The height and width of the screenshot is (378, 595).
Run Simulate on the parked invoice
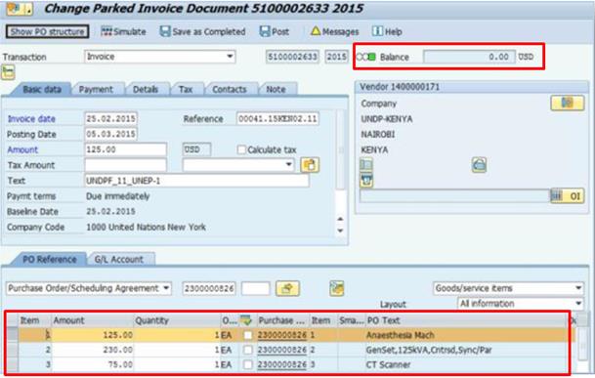[123, 31]
